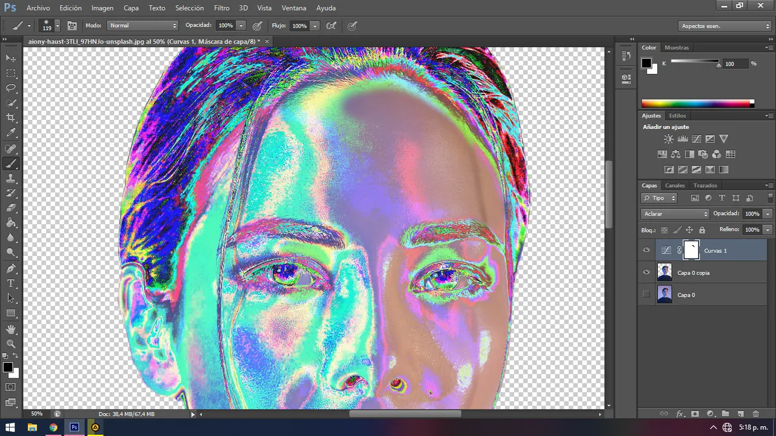Select the Lasso tool

pos(11,88)
